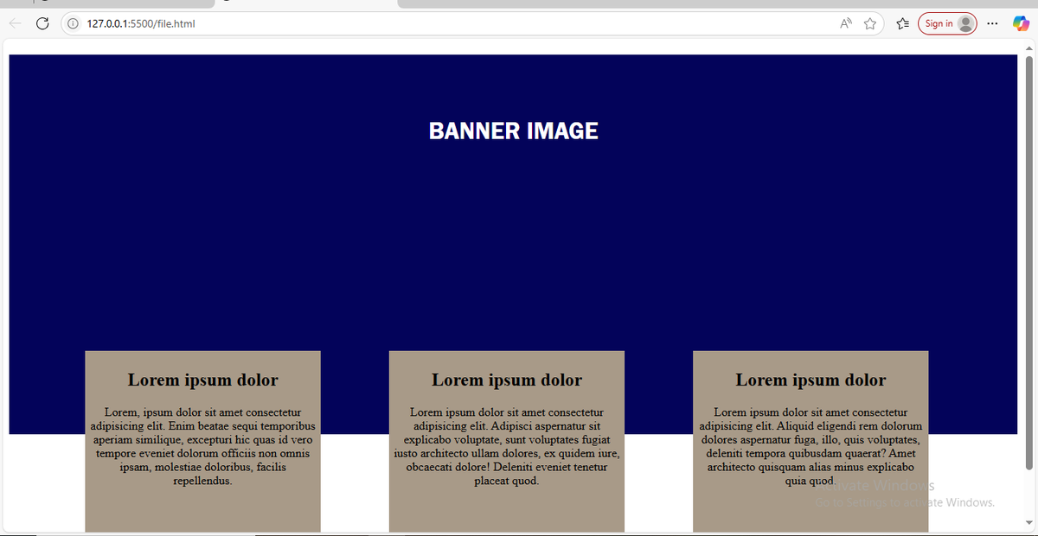Open the browser Settings and more menu
The height and width of the screenshot is (536, 1038).
click(992, 23)
